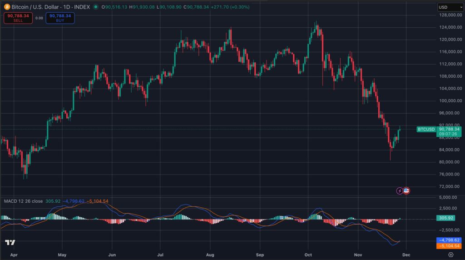The width and height of the screenshot is (465, 260).
Task: Click the -2,500.00 MACD axis label
Action: coord(449,230)
